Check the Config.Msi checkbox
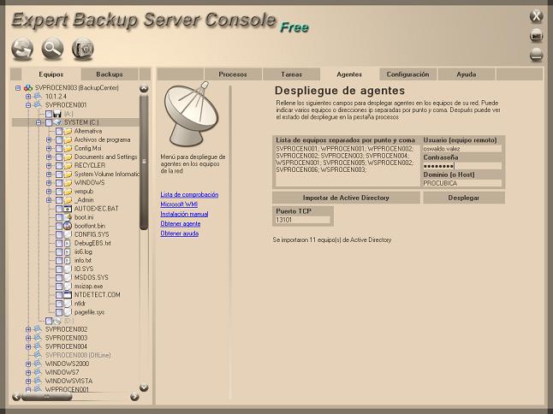553x414 pixels. [x=59, y=148]
